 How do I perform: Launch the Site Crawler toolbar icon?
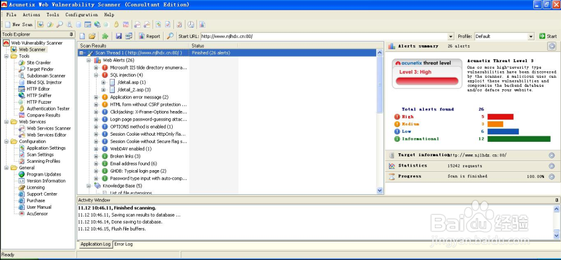click(x=50, y=25)
